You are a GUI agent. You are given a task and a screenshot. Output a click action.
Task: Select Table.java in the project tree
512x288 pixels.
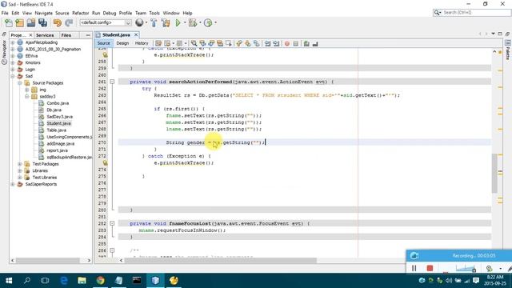click(x=56, y=130)
